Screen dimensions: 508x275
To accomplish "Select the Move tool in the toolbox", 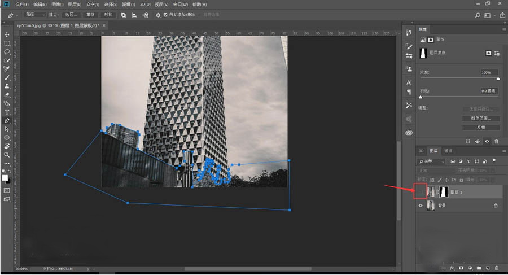I will [x=7, y=34].
